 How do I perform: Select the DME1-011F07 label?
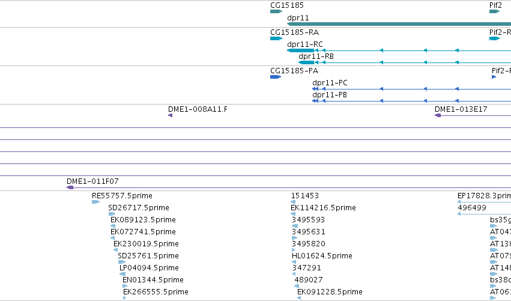[92, 181]
